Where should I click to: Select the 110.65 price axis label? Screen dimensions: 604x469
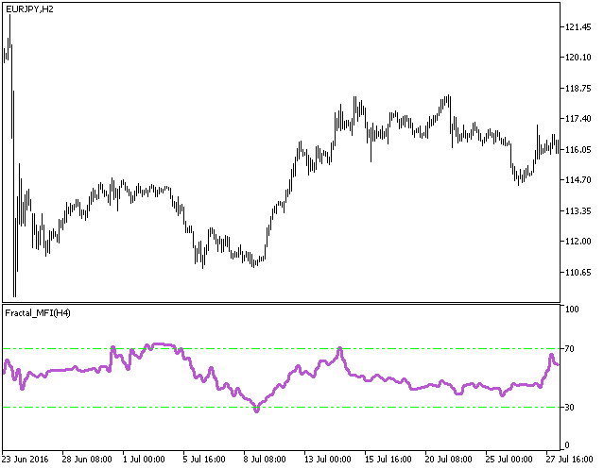pos(578,273)
